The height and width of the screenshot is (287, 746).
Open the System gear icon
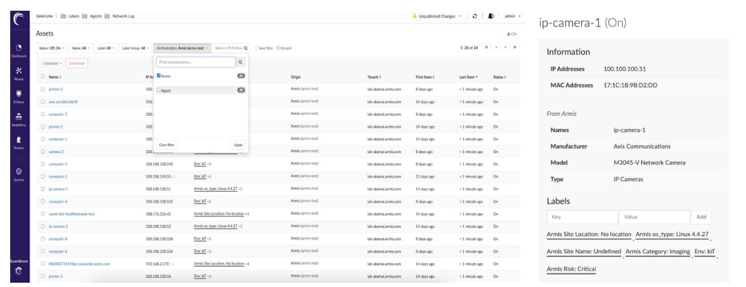point(18,172)
